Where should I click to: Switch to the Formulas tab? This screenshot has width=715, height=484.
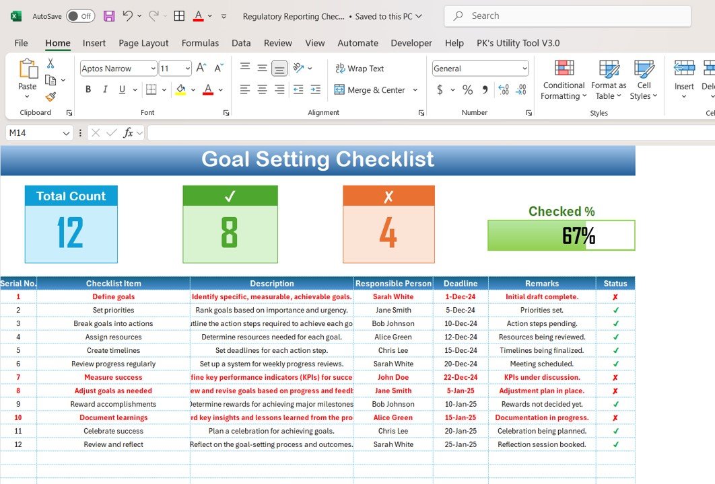(x=200, y=43)
